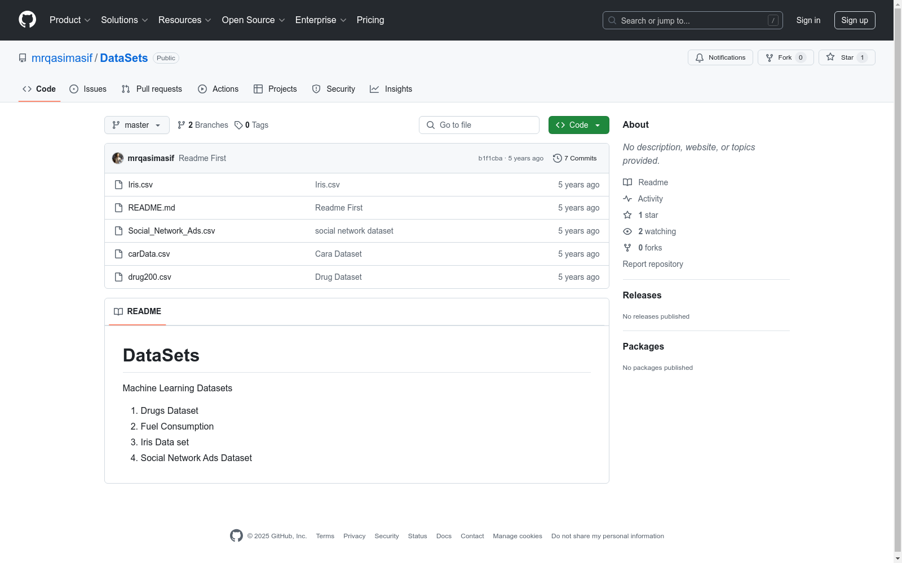Click the GitHub logo in the header
Image resolution: width=902 pixels, height=563 pixels.
pyautogui.click(x=27, y=20)
